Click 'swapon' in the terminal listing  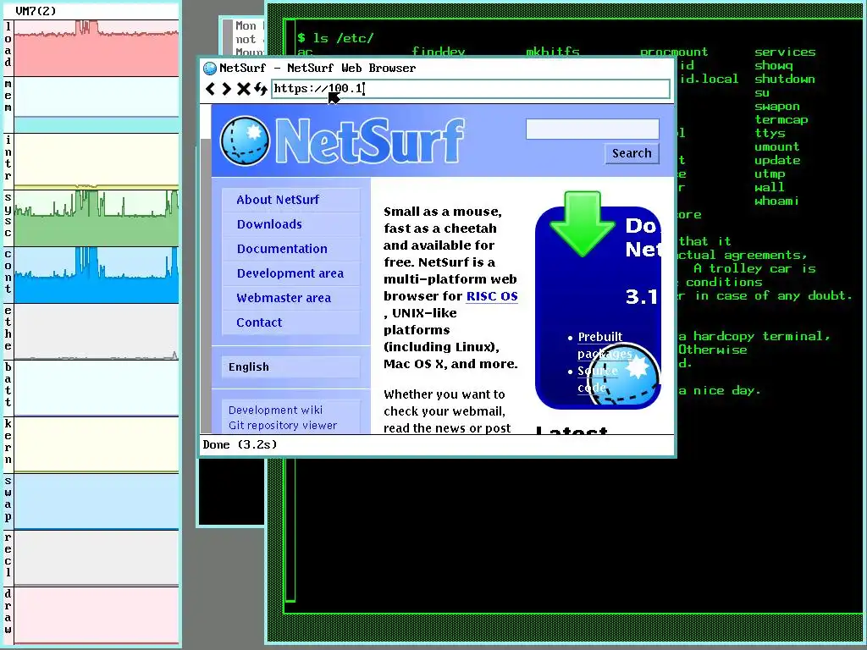(777, 106)
